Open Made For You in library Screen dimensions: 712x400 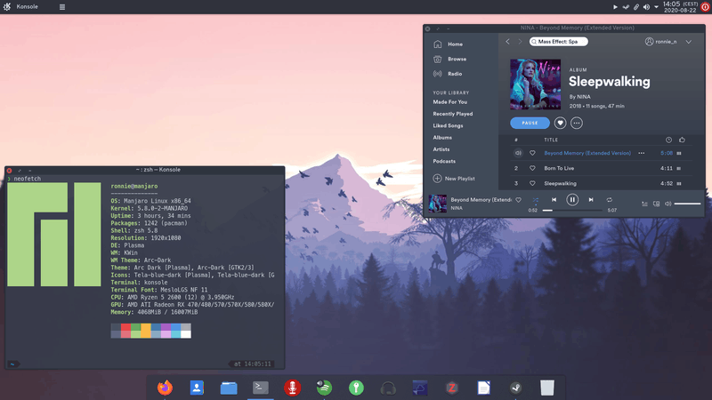tap(450, 102)
